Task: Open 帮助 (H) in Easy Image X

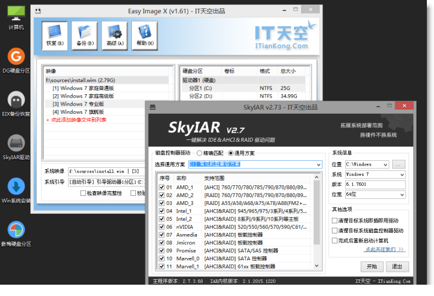Action: click(144, 36)
